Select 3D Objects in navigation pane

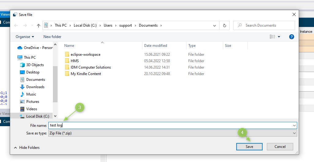coord(35,65)
